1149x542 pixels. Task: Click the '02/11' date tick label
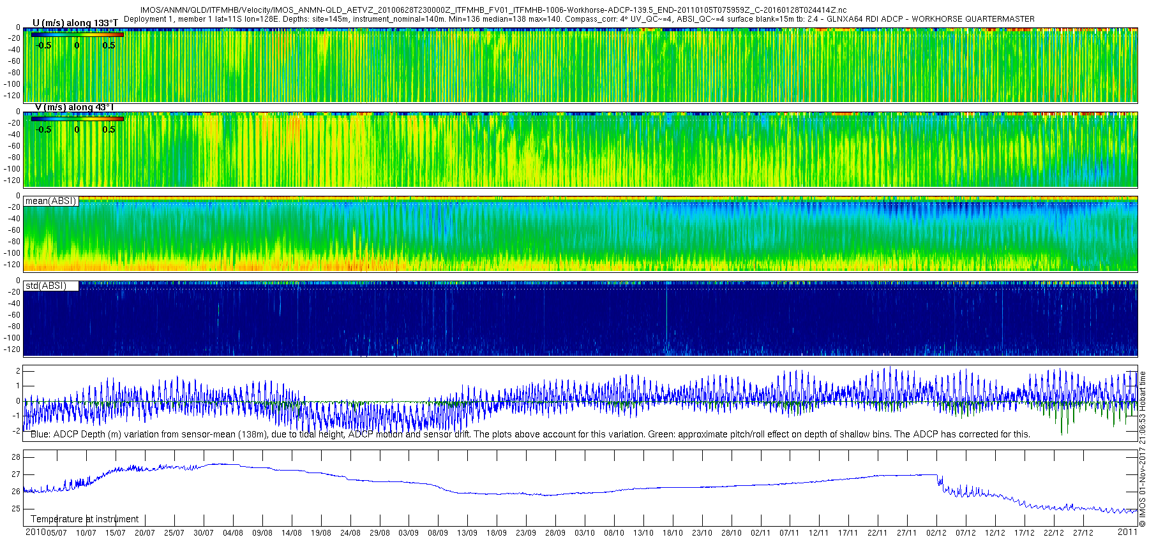[760, 533]
